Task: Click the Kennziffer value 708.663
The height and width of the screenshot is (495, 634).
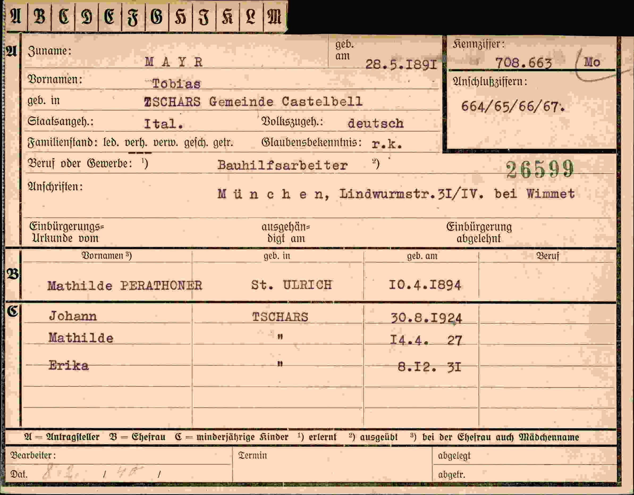Action: tap(523, 62)
